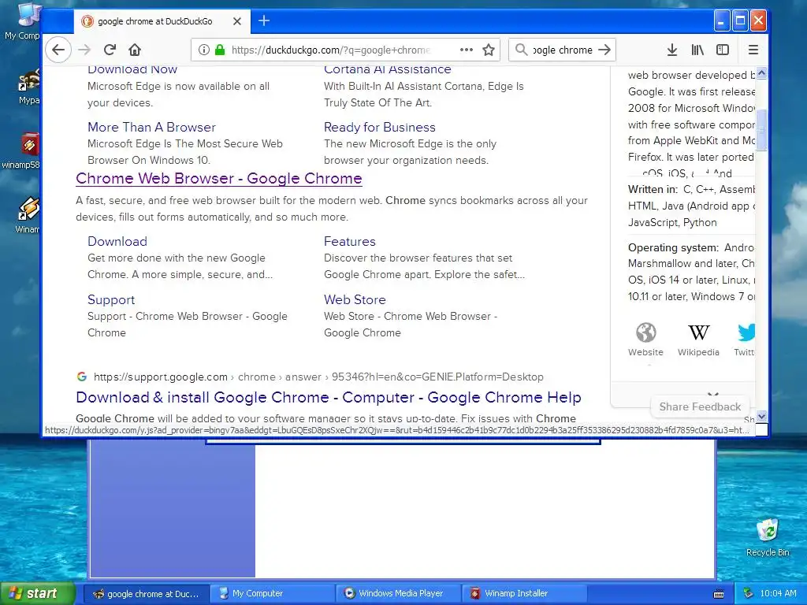Switch to My Computer taskbar window
The width and height of the screenshot is (807, 605).
272,594
